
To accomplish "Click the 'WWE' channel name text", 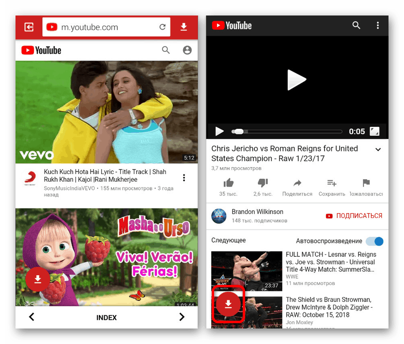I will click(292, 277).
